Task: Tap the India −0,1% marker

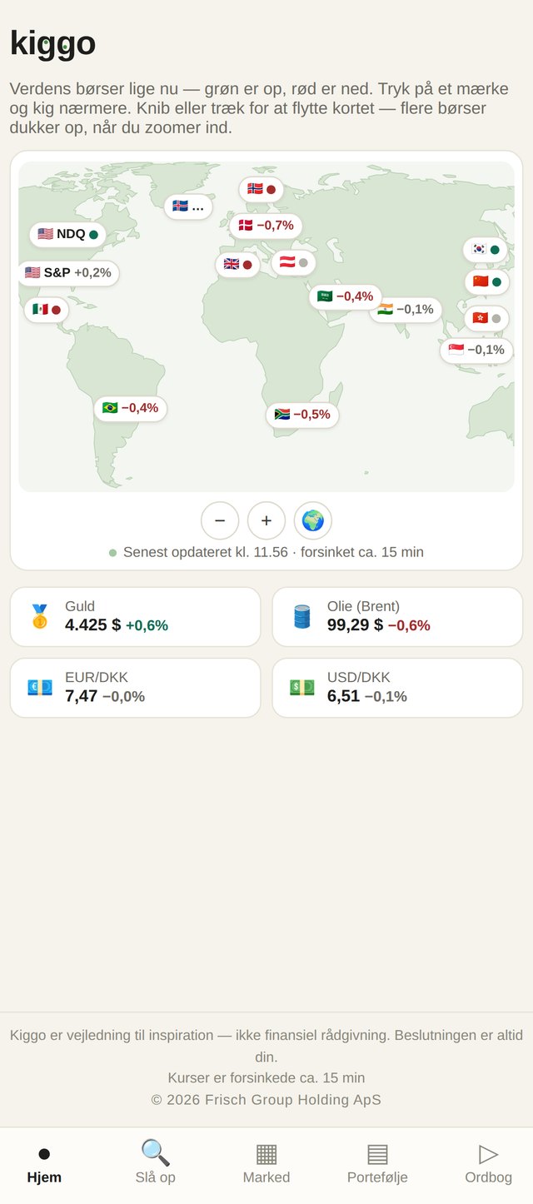Action: coord(406,310)
